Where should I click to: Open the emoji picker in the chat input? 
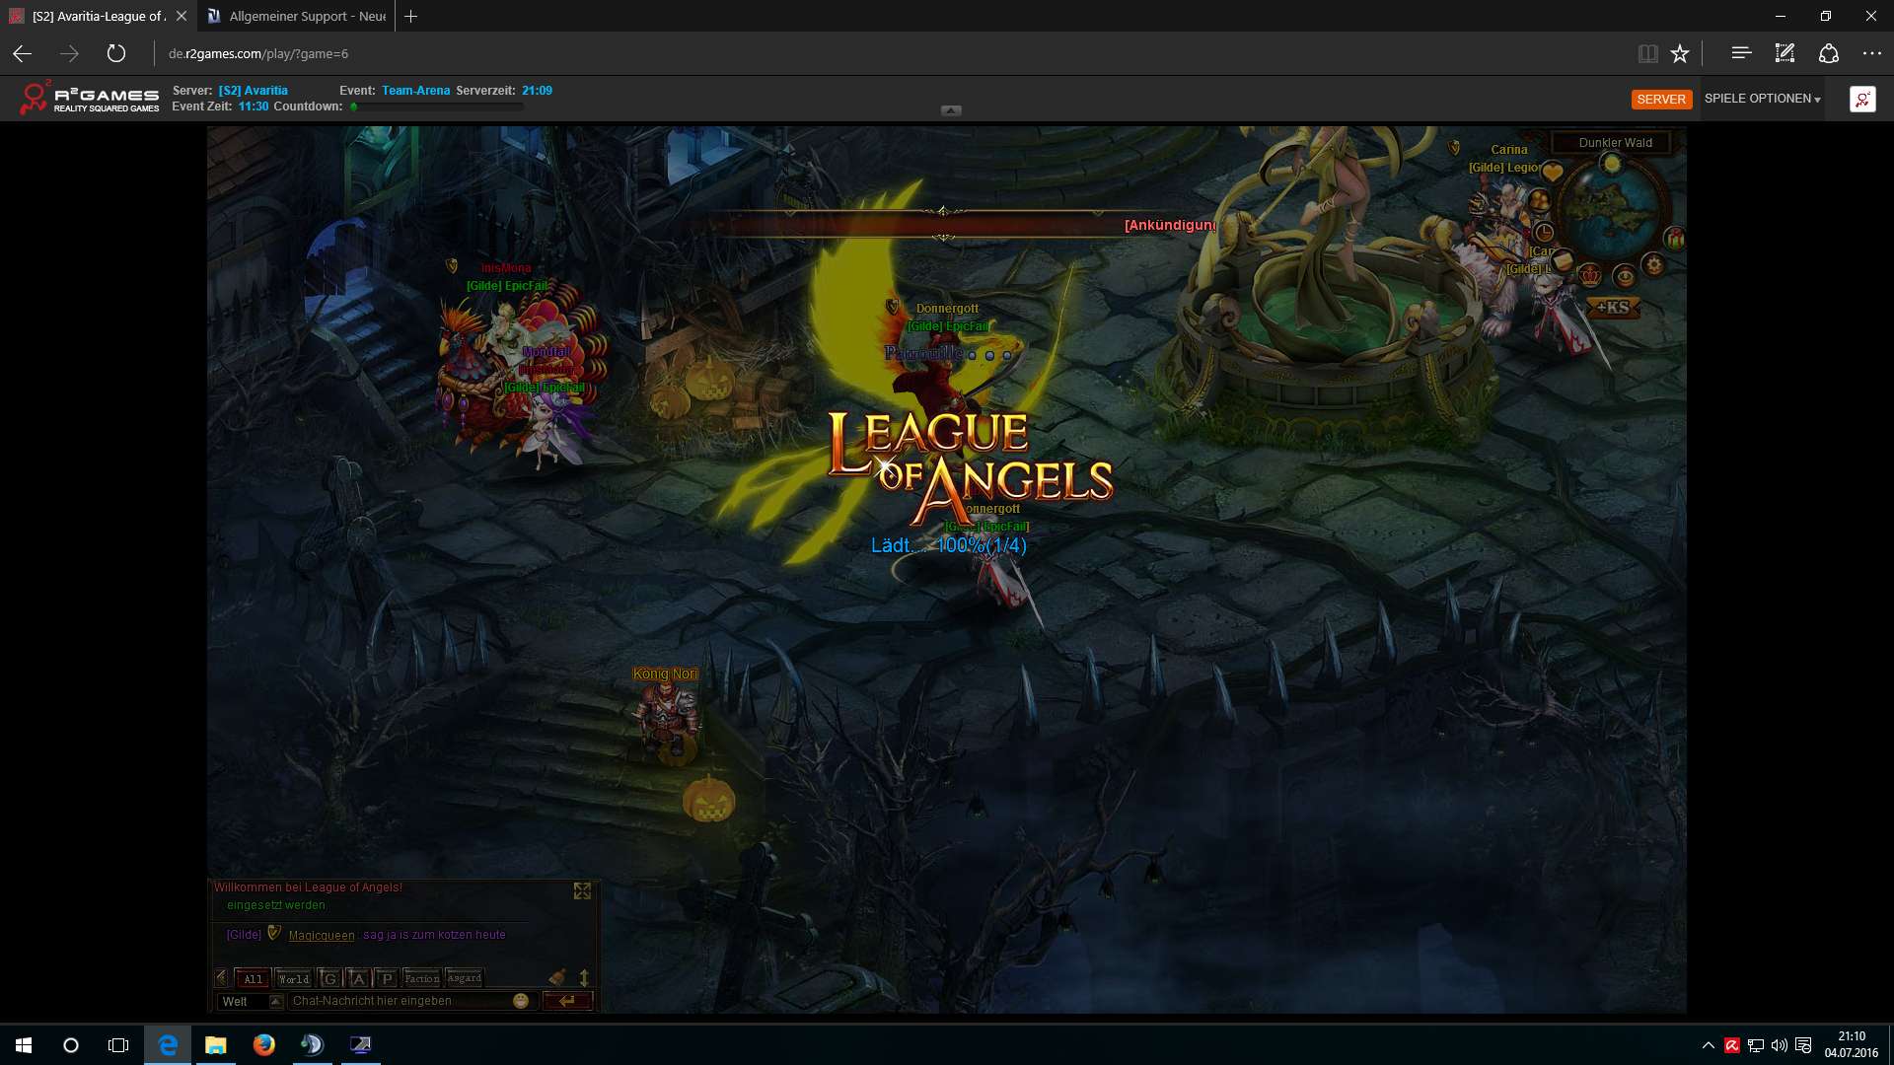(521, 1001)
